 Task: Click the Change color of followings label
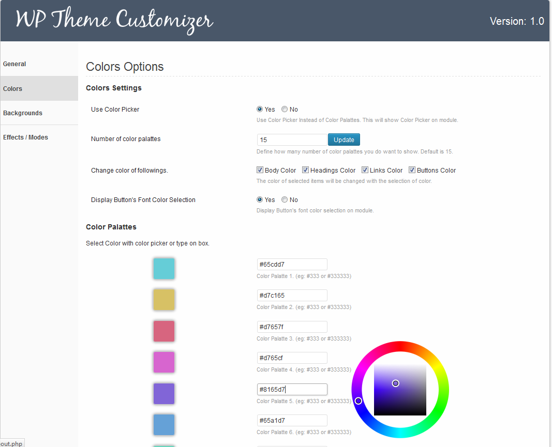click(129, 170)
